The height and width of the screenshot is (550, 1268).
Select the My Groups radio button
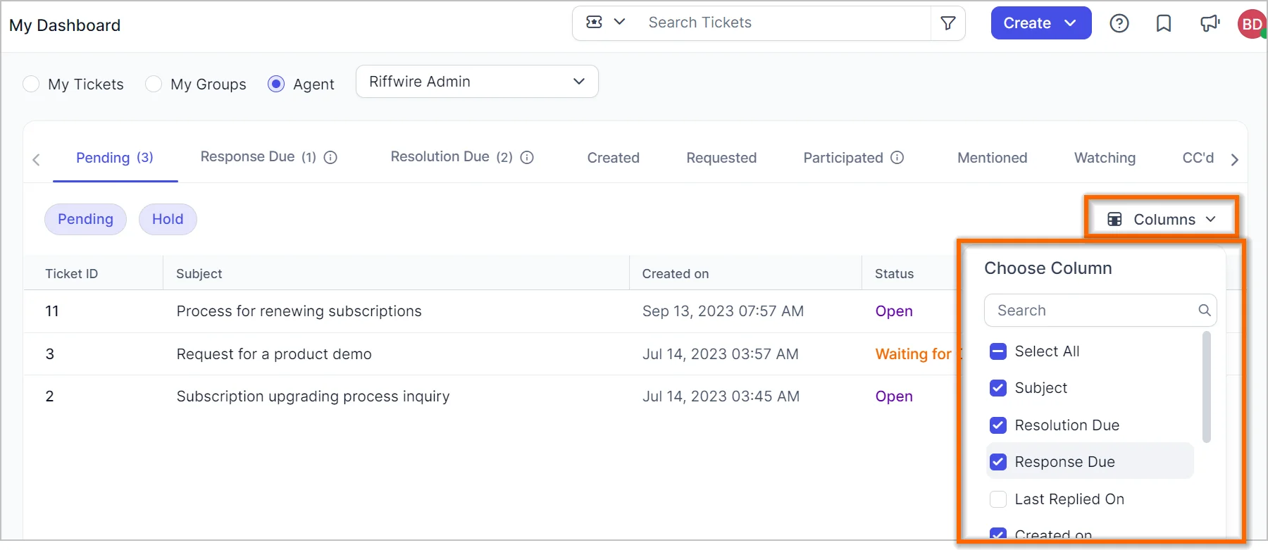[154, 85]
